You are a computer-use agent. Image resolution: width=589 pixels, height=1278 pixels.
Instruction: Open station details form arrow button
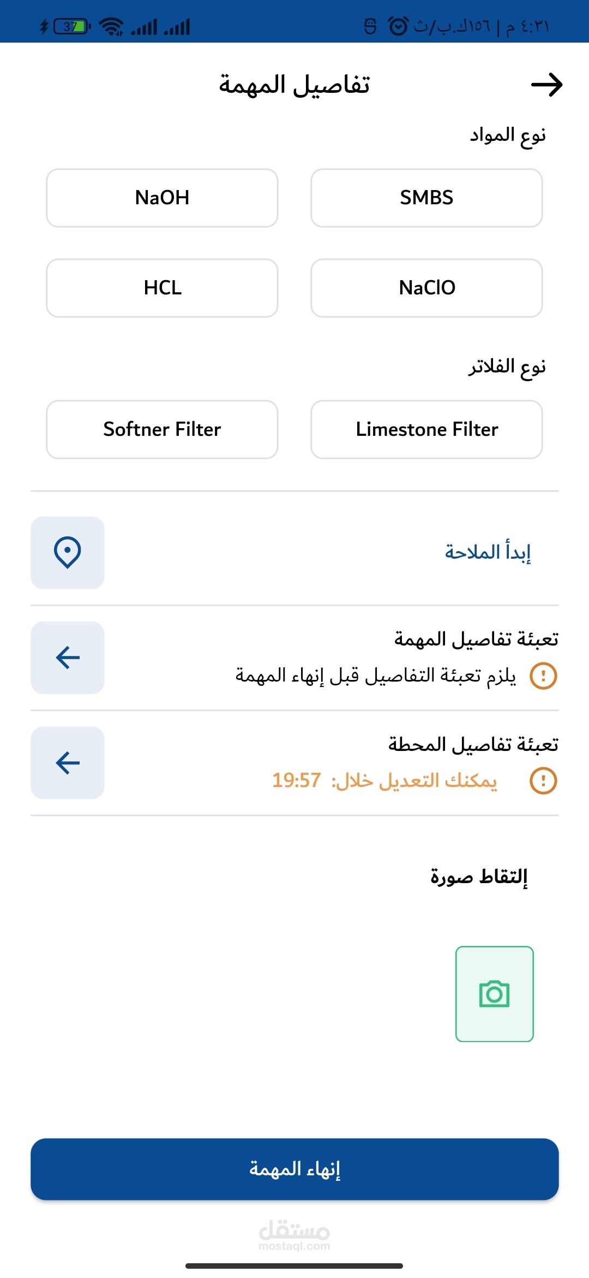click(68, 762)
